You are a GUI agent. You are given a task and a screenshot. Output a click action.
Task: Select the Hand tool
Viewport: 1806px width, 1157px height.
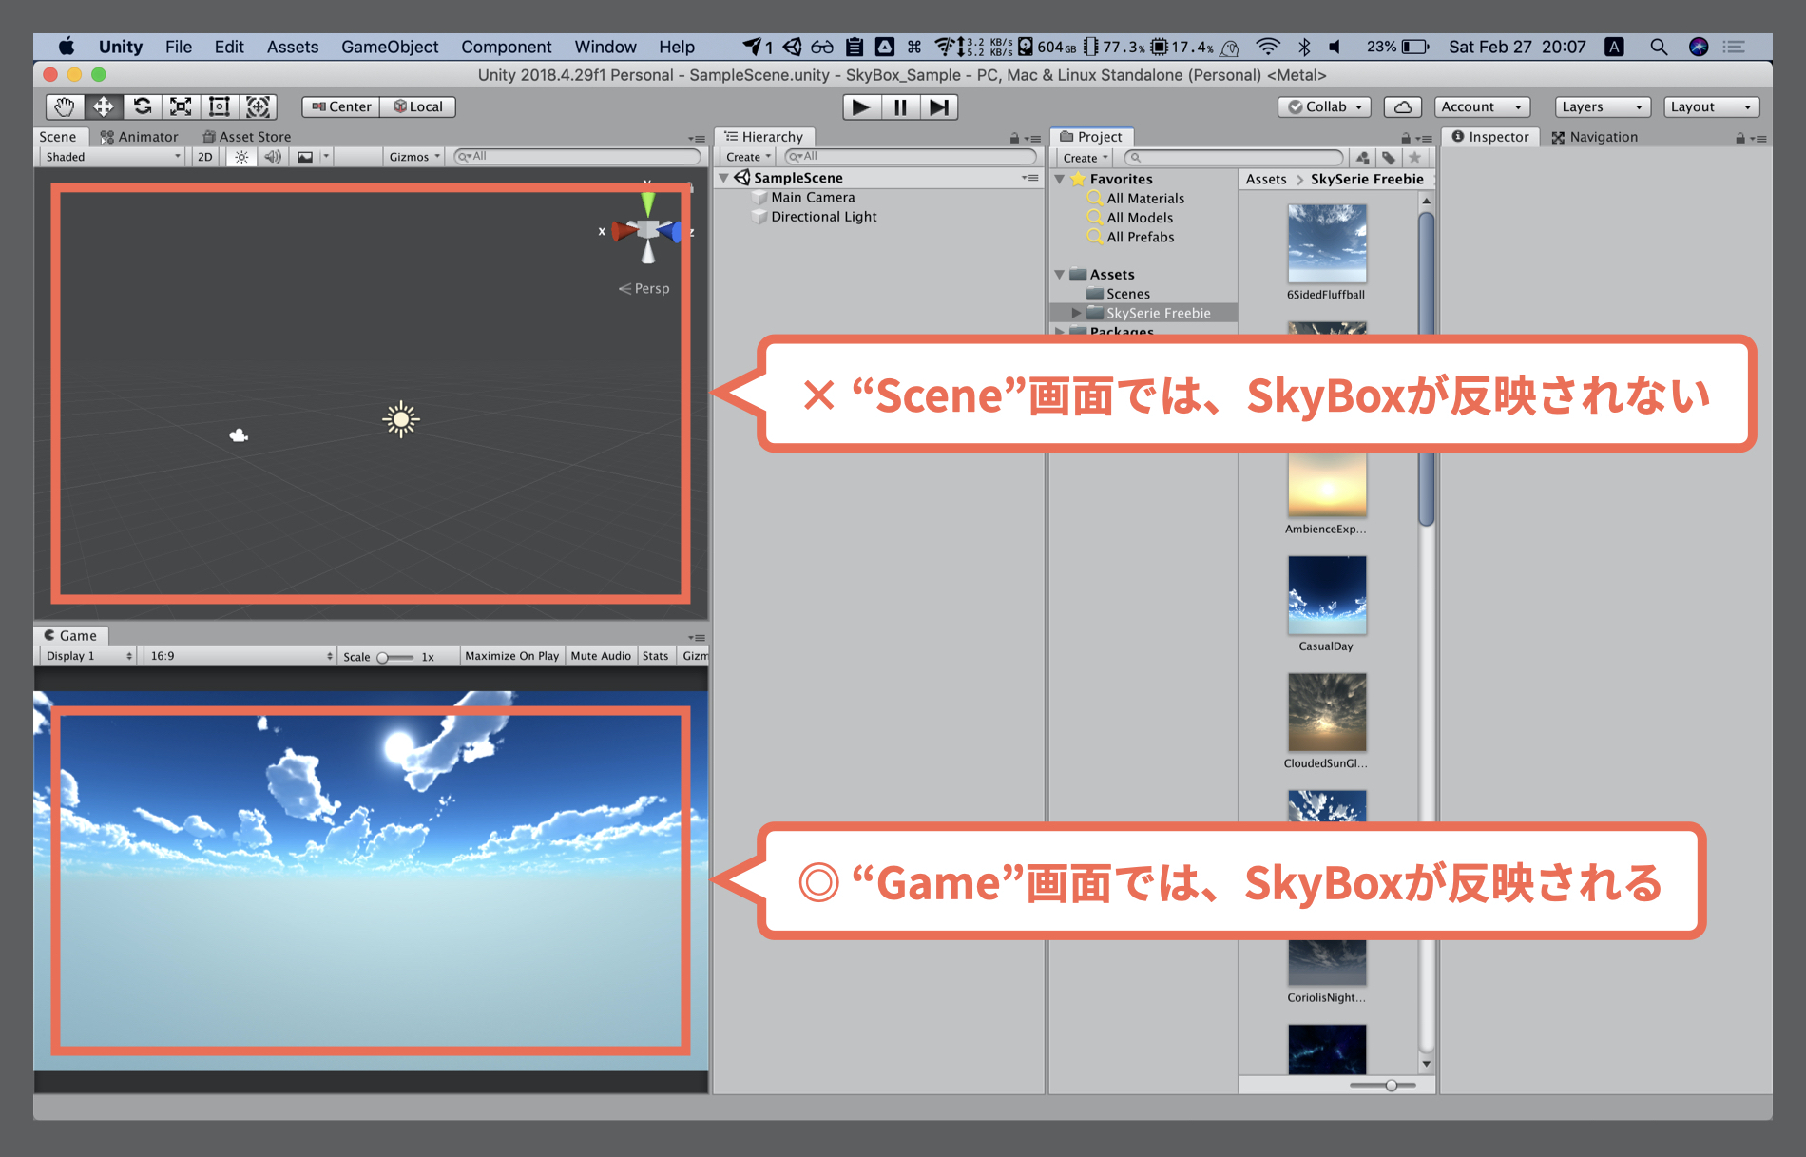coord(65,106)
